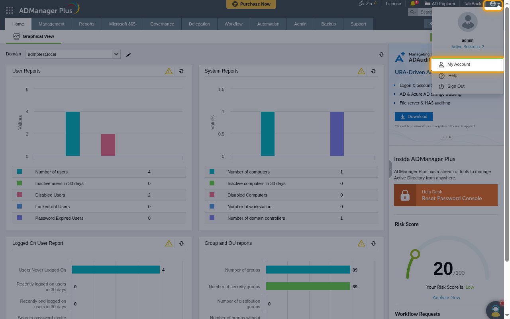Click the TalkBack link
Image resolution: width=510 pixels, height=319 pixels.
point(473,4)
